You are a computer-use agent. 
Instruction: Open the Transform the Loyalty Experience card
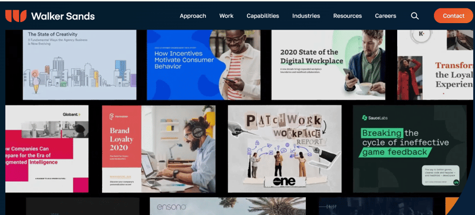point(435,65)
